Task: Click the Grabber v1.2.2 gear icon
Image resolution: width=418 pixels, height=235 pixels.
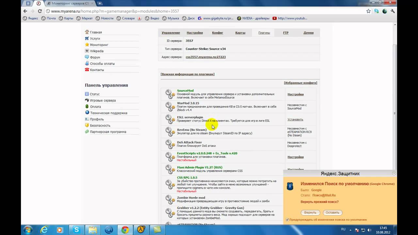Action: (x=170, y=213)
